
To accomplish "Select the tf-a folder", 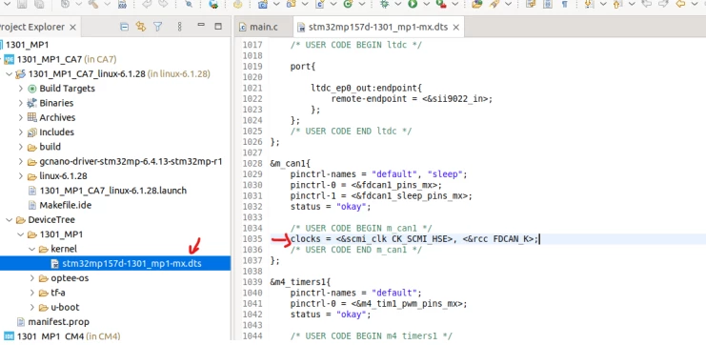I will (x=57, y=293).
